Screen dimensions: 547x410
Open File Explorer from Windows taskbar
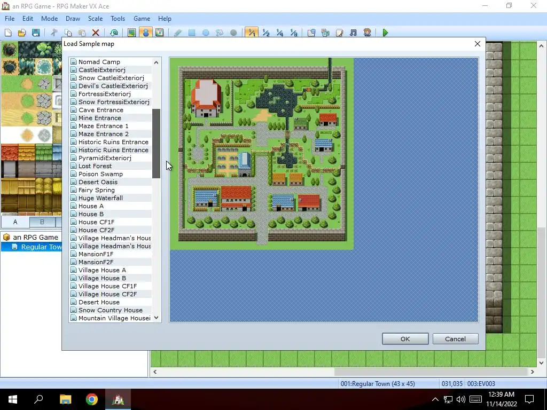pos(65,399)
